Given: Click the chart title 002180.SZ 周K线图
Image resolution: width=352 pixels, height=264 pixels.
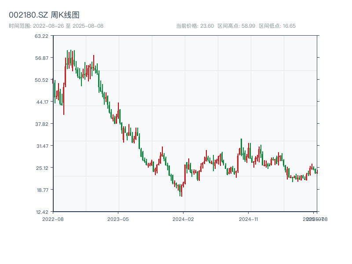Looking at the screenshot, I should point(44,15).
